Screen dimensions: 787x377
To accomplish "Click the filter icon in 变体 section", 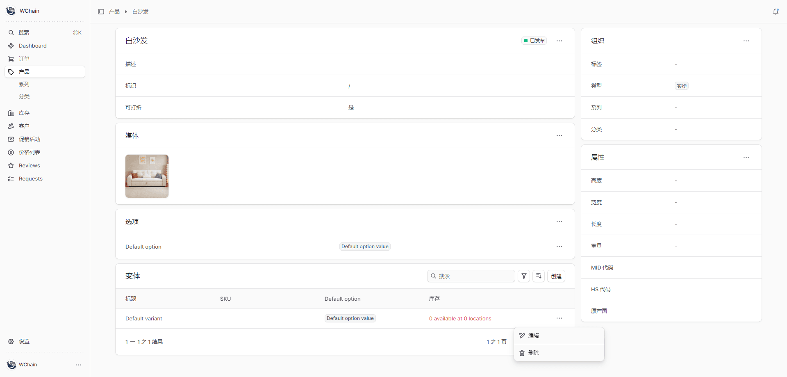I will pyautogui.click(x=524, y=276).
